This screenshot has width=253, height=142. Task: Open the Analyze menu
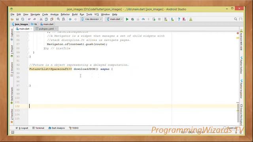[55, 14]
